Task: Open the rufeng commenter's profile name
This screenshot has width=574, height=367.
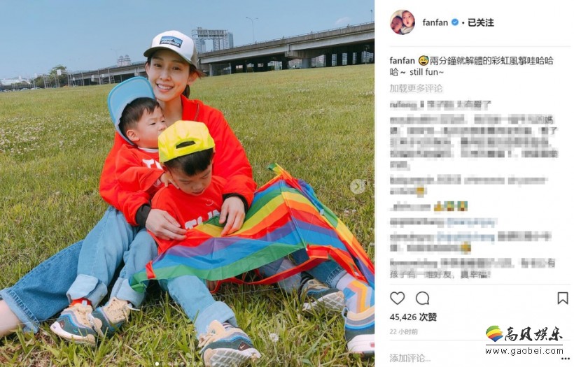Action: (x=403, y=106)
